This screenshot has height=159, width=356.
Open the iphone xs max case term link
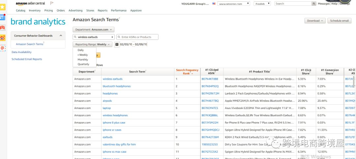click(x=114, y=151)
